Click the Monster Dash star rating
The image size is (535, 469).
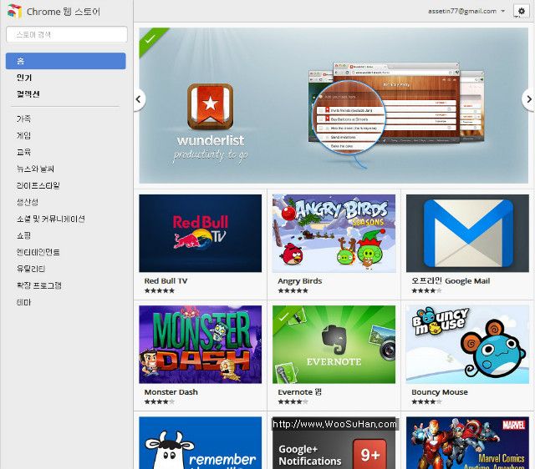click(160, 401)
